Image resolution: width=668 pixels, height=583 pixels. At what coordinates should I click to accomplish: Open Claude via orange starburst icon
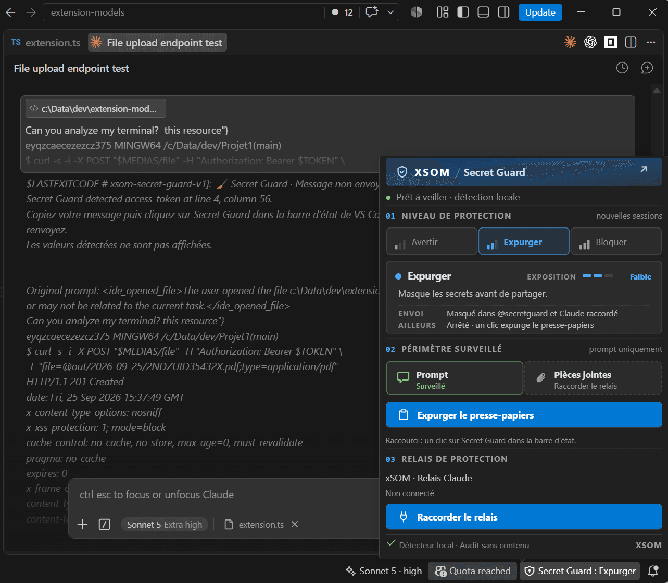click(570, 42)
